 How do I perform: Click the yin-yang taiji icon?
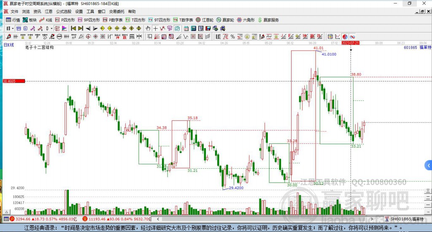[x=345, y=37]
